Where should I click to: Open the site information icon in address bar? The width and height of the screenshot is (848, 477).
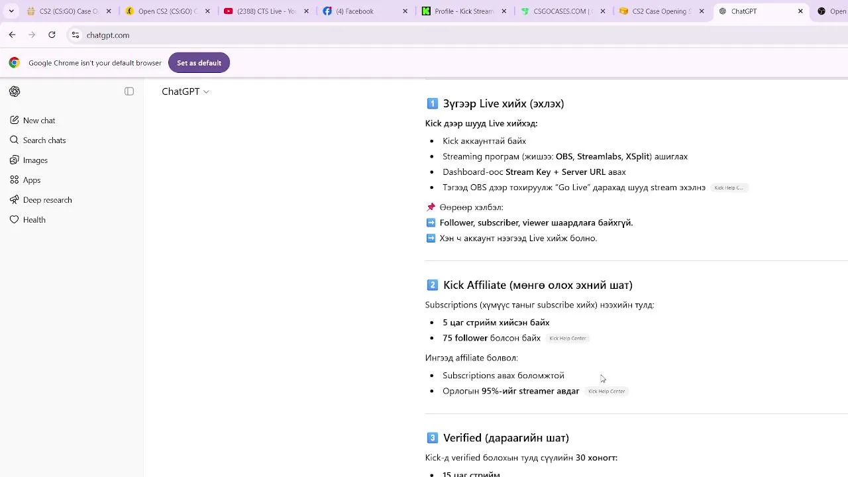[76, 35]
